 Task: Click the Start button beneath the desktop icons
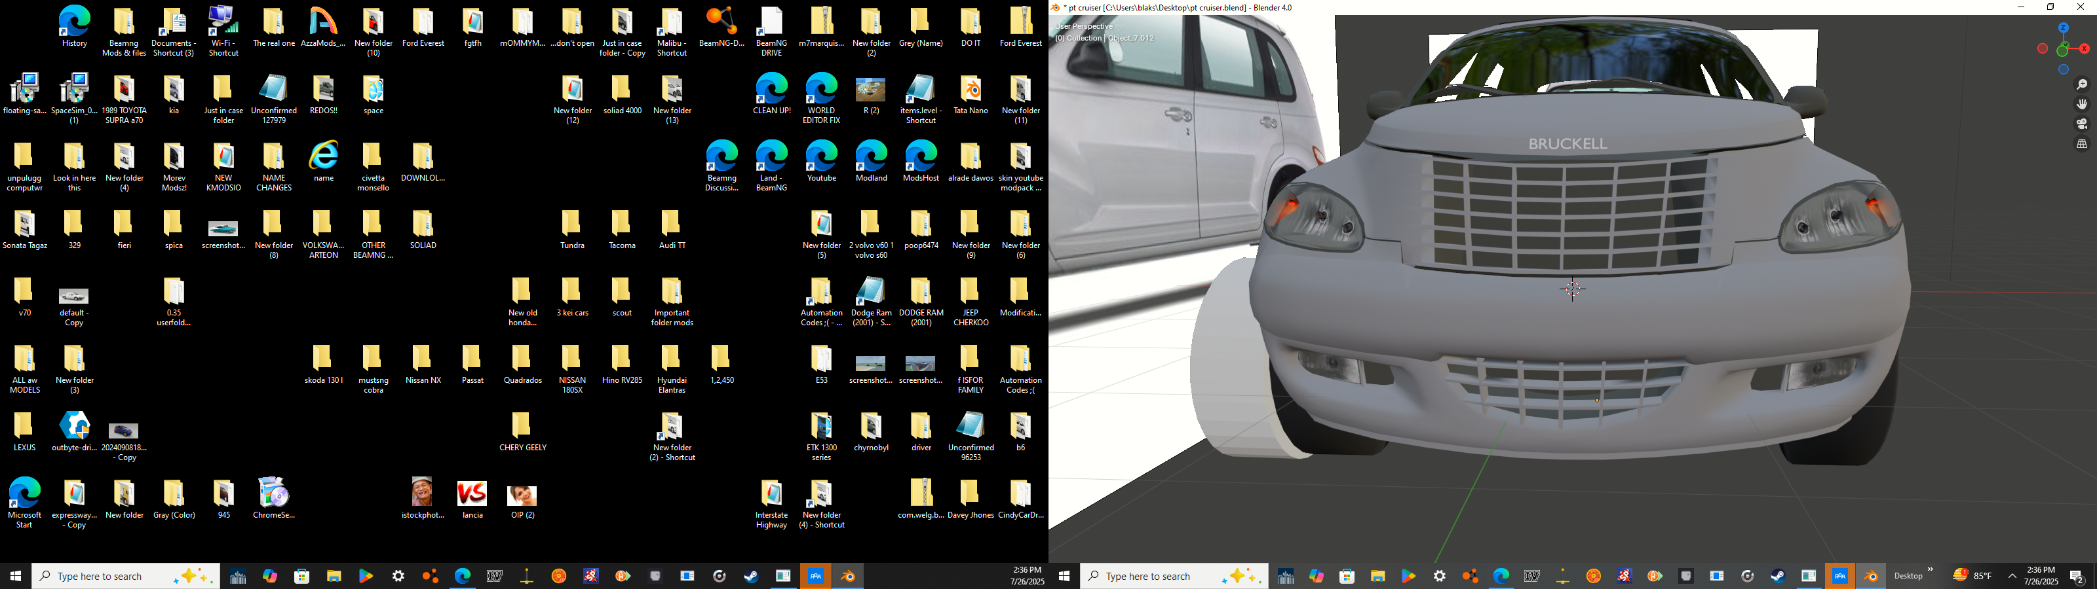14,576
